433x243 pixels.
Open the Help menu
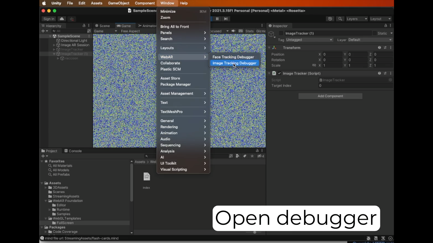tap(184, 3)
